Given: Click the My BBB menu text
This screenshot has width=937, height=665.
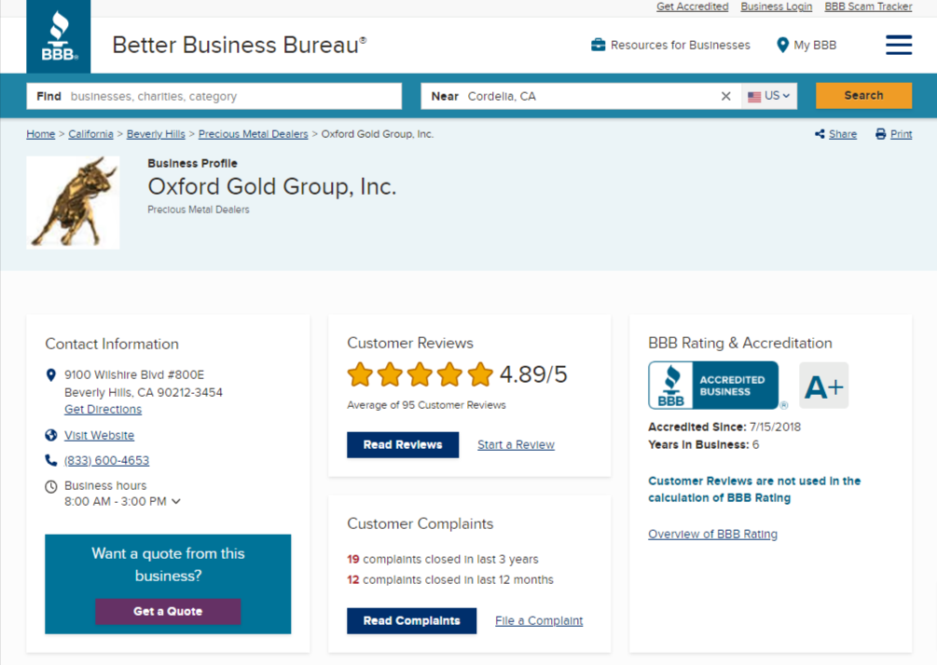Looking at the screenshot, I should tap(815, 46).
